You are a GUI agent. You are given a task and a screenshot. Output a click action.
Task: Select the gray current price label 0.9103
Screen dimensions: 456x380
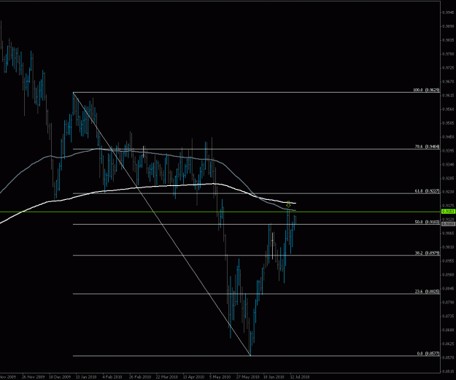tap(448, 224)
